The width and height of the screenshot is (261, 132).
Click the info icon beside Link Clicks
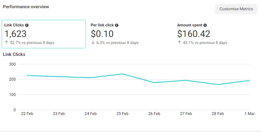point(27,25)
